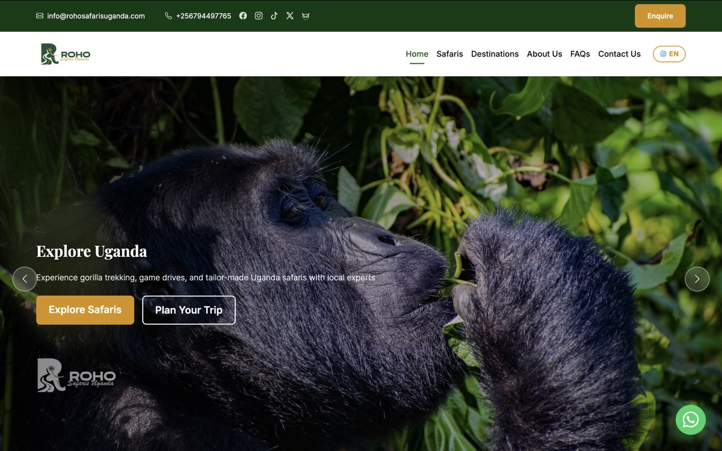This screenshot has height=451, width=722.
Task: Advance to next slide arrow
Action: tap(697, 279)
